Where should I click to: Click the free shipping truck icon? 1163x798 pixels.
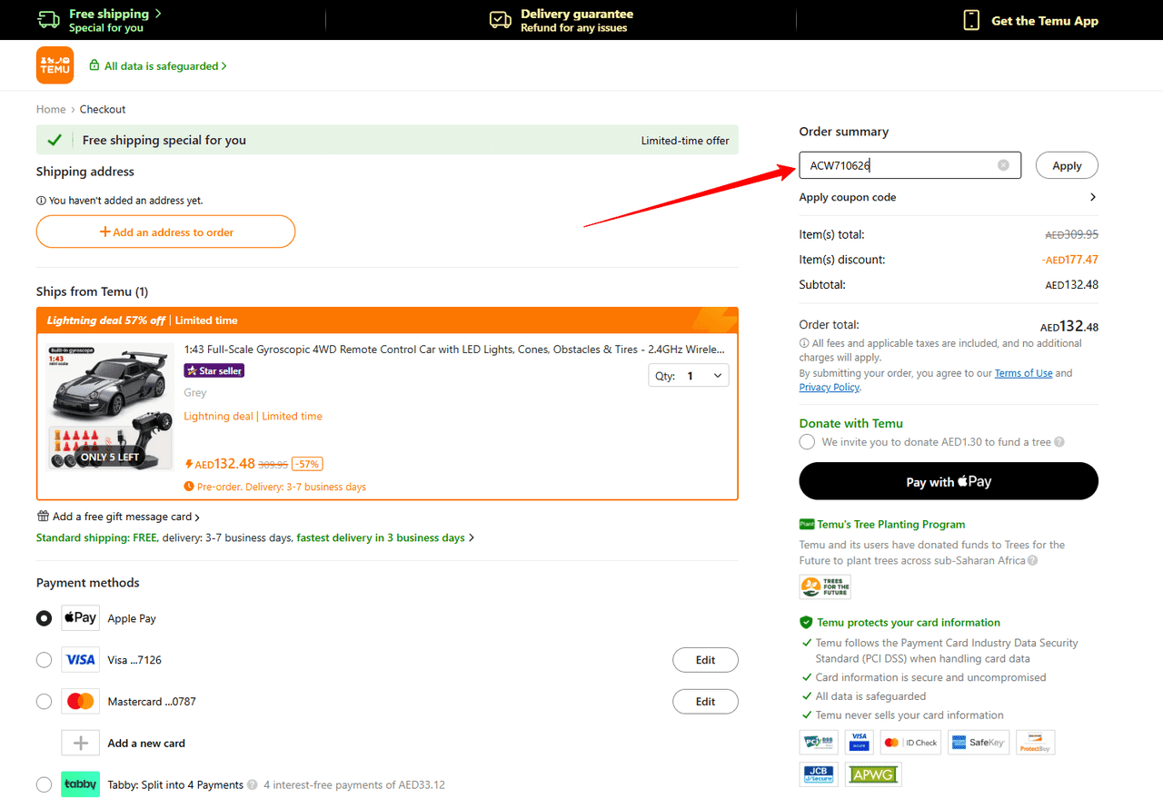(48, 20)
